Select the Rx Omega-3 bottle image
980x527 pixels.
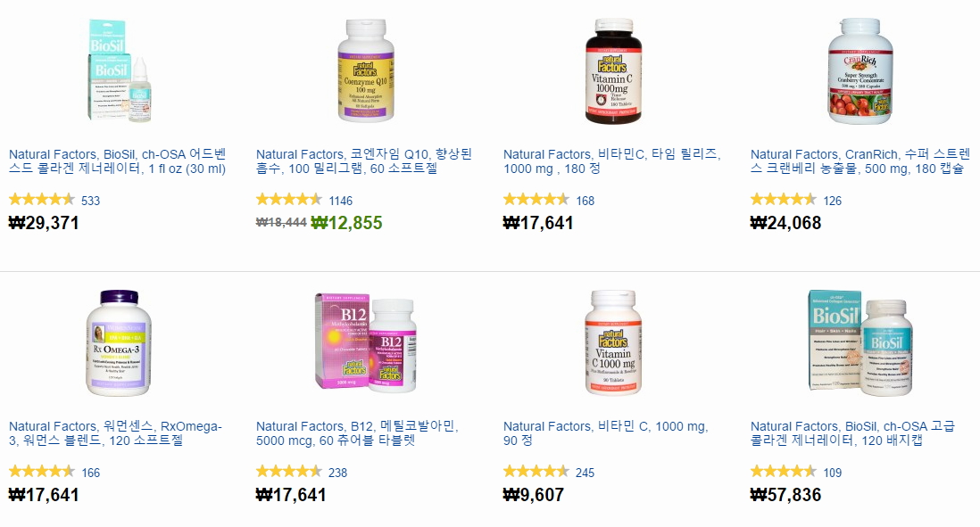coord(119,342)
